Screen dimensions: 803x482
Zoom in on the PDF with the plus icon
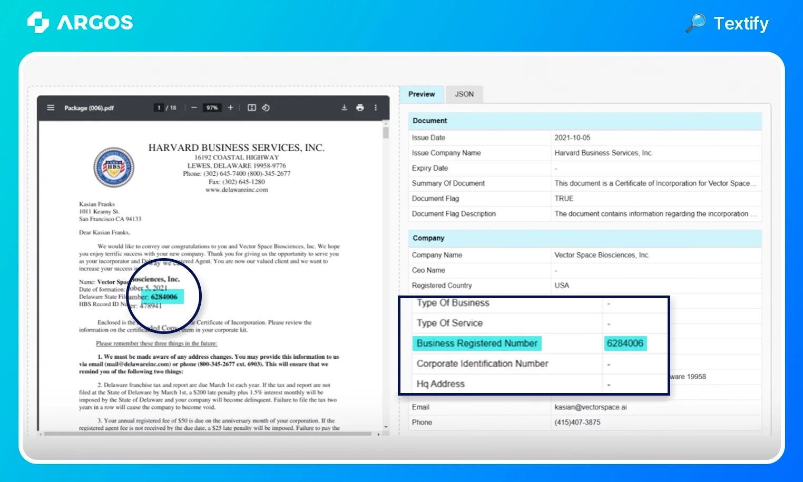(x=230, y=107)
